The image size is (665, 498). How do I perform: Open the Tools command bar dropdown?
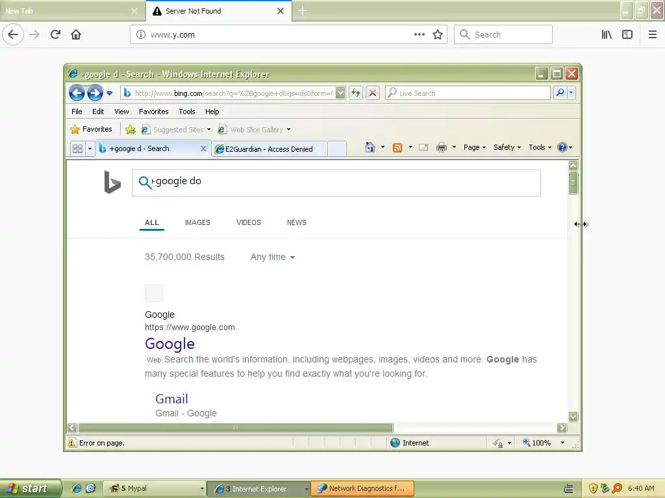tap(540, 147)
